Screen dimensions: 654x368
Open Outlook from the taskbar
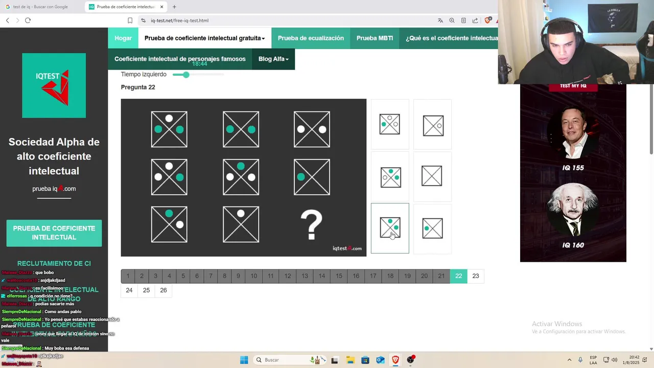tap(380, 360)
